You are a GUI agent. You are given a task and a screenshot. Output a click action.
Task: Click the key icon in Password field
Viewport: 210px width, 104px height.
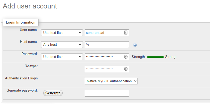pos(126,57)
